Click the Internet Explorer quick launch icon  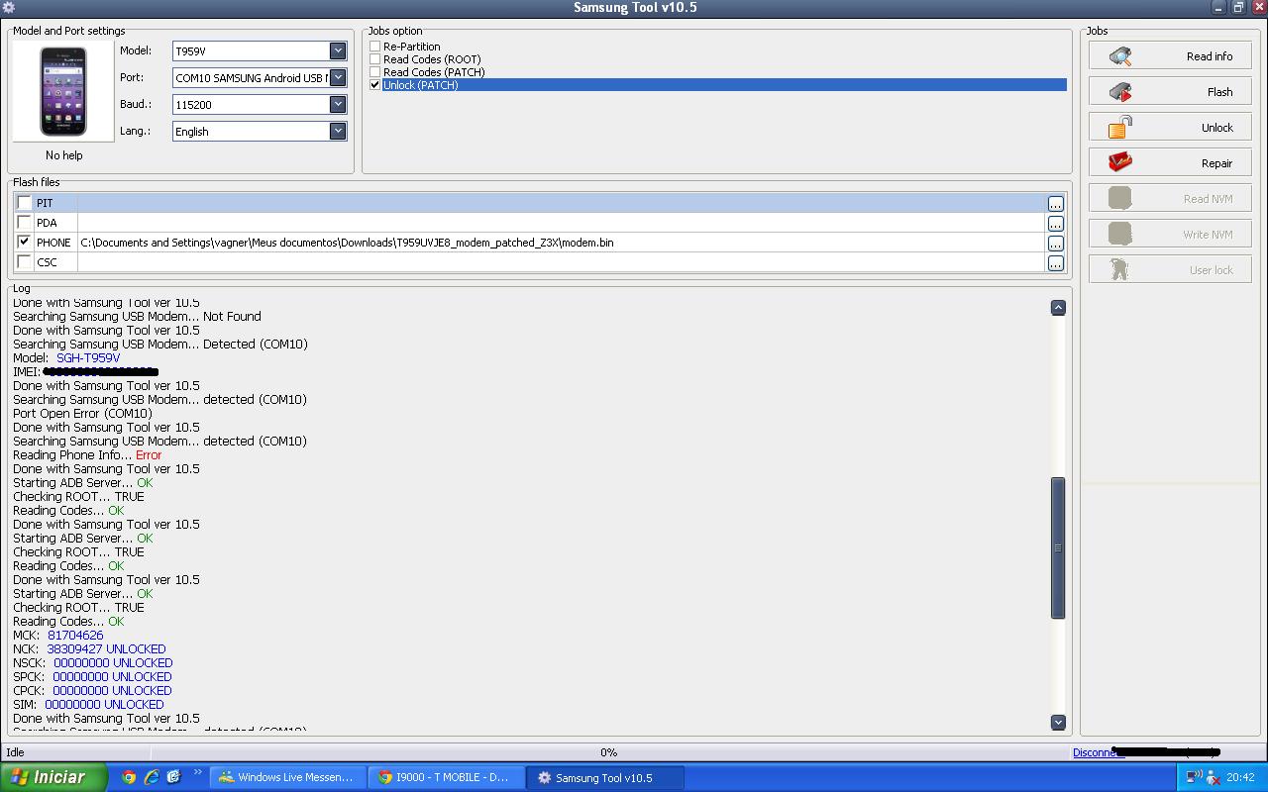pyautogui.click(x=151, y=777)
